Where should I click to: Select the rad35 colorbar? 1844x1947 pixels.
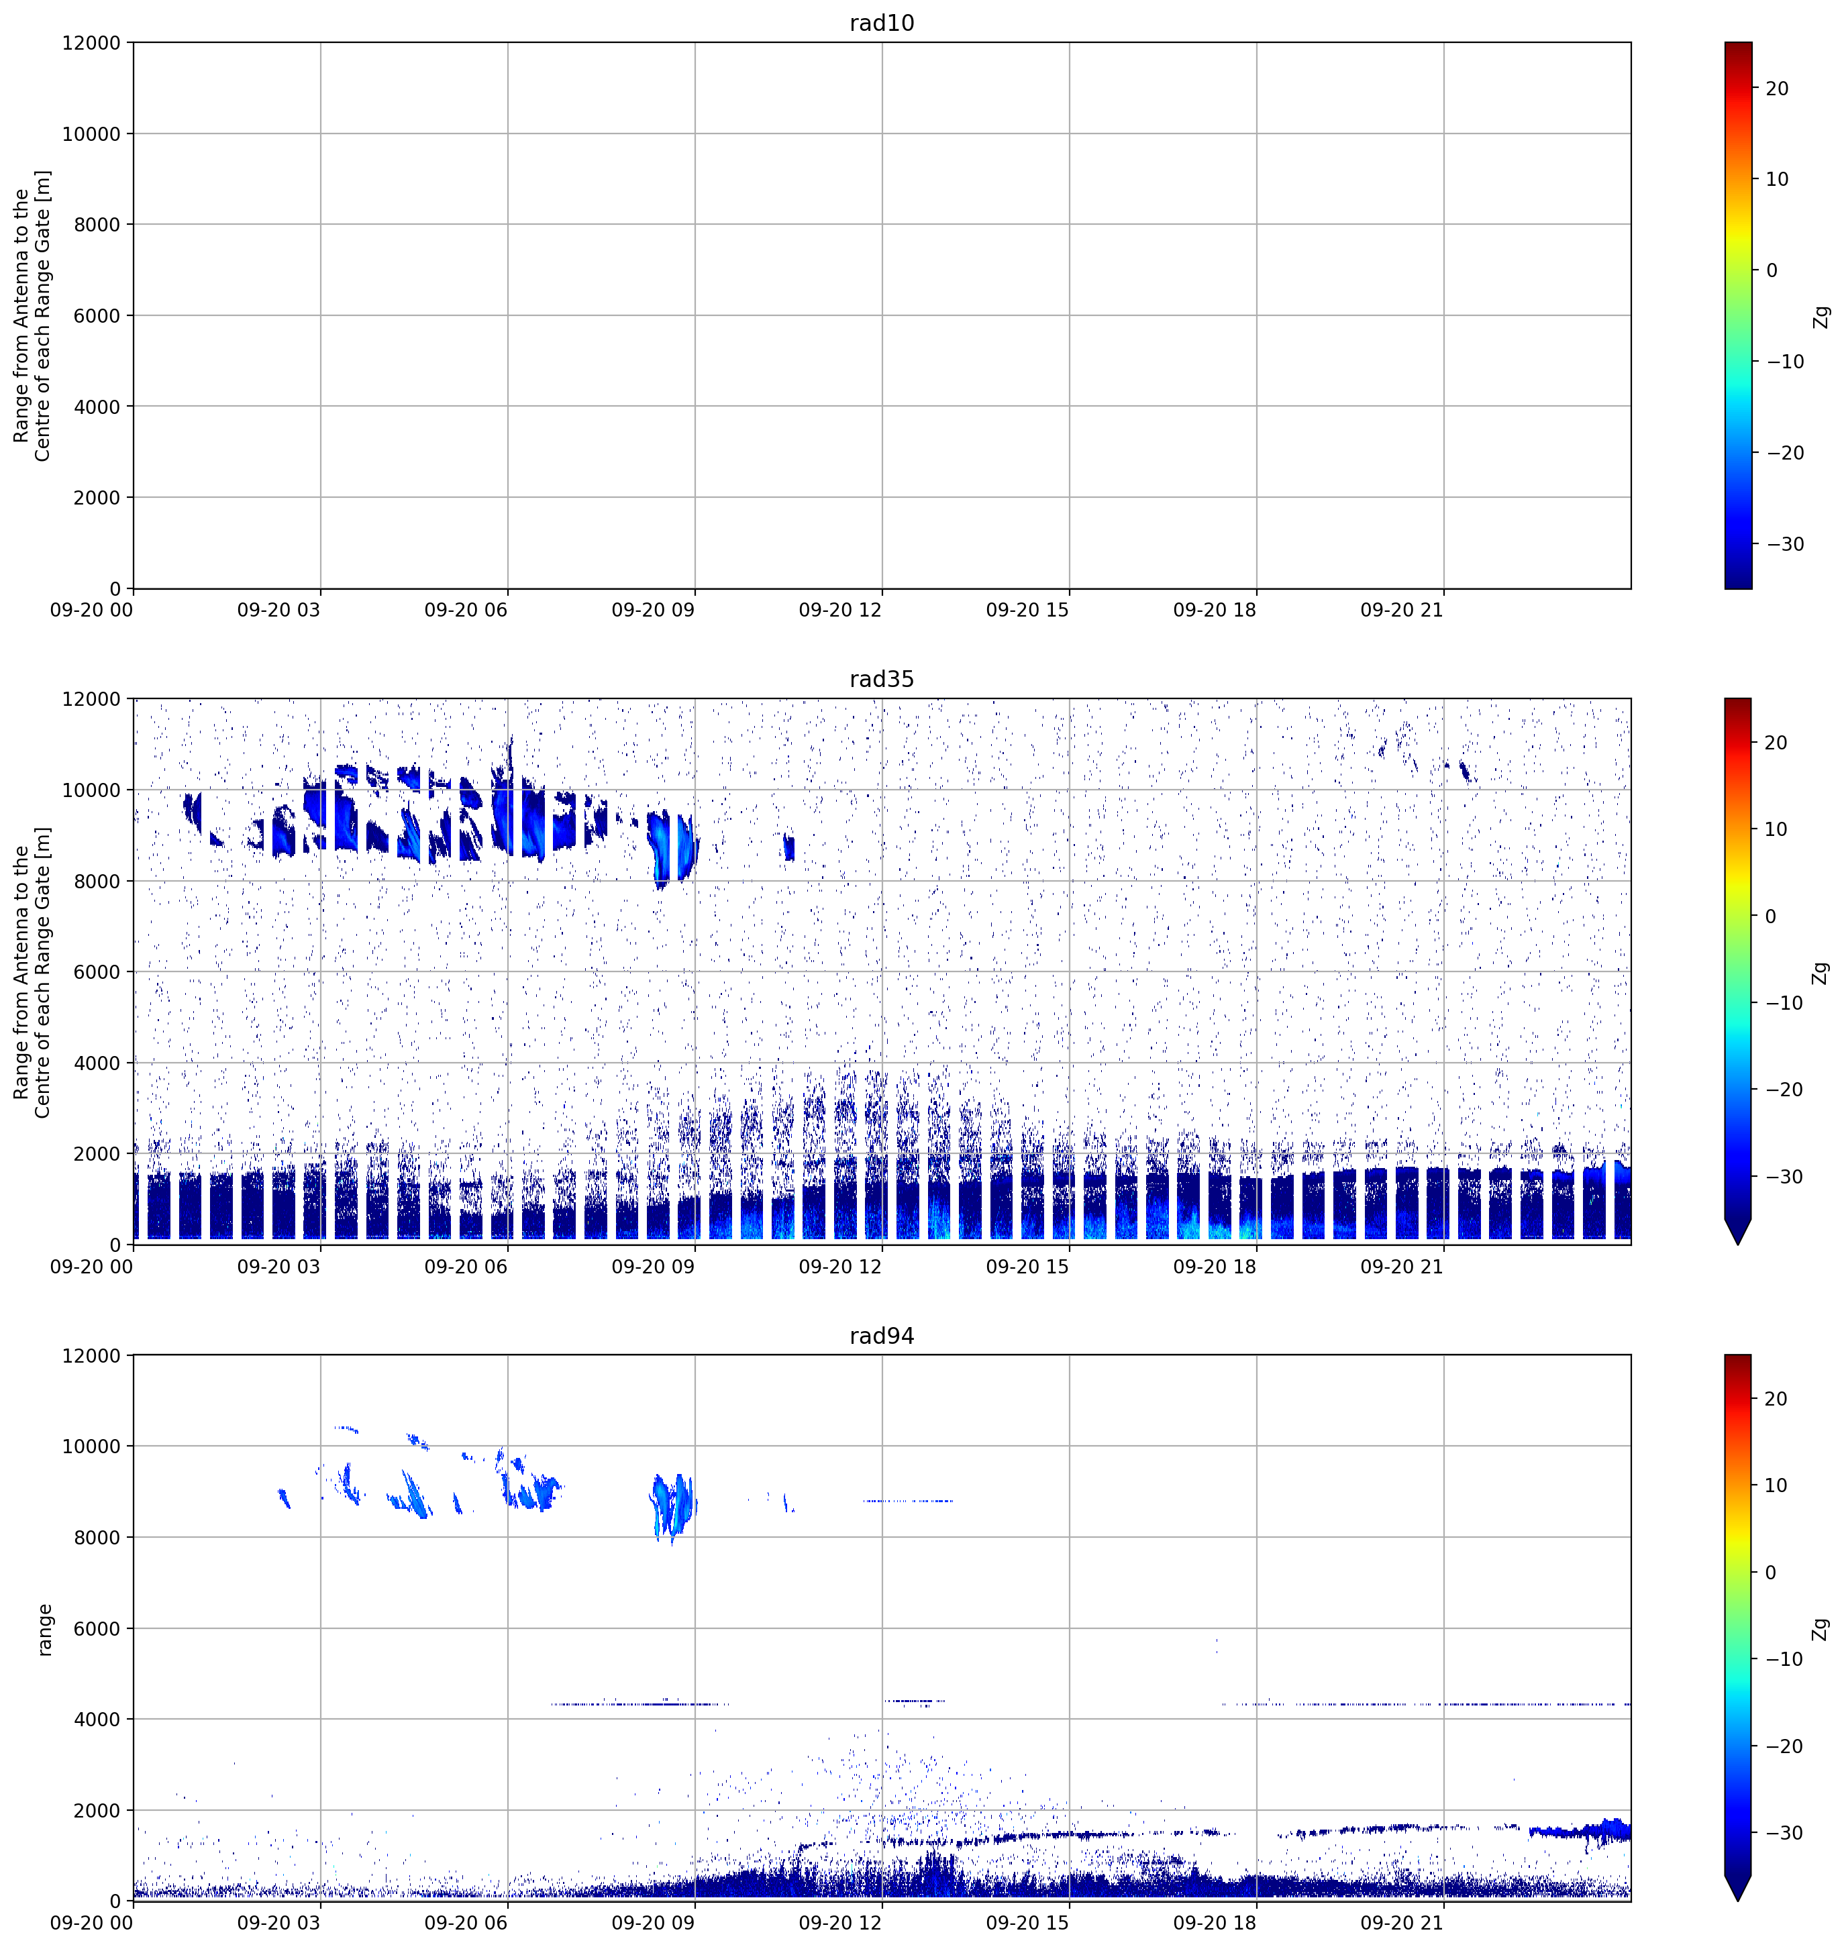1738,972
